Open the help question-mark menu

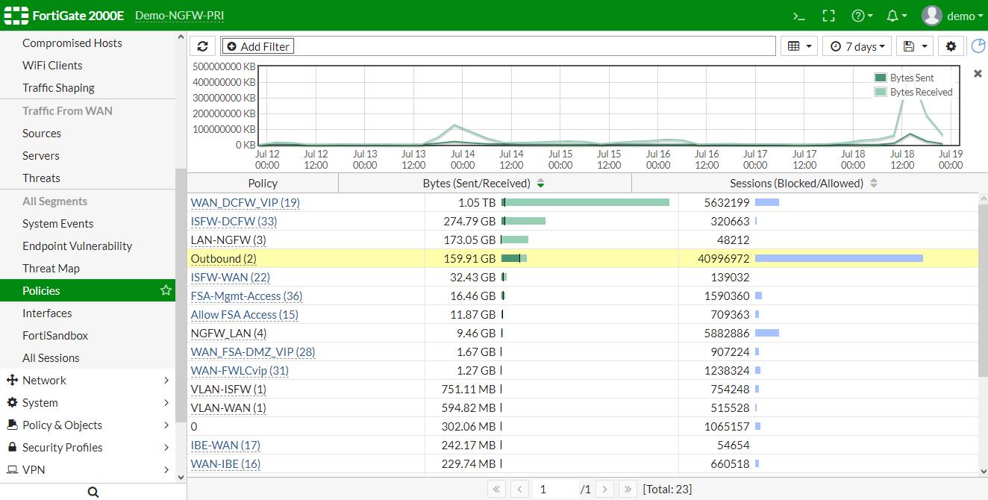tap(862, 16)
